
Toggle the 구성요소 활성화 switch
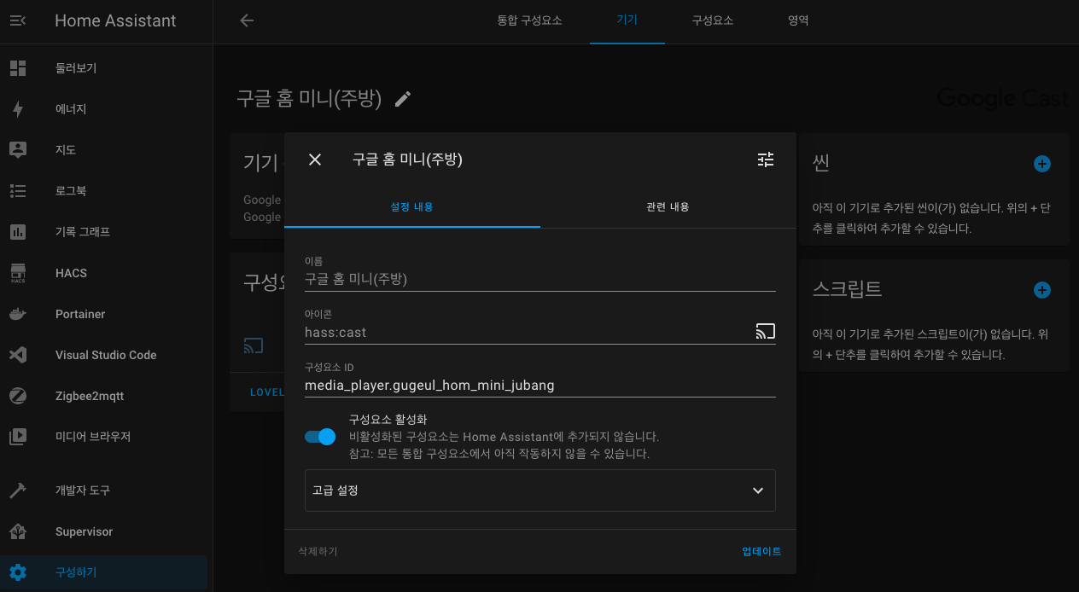(x=320, y=437)
